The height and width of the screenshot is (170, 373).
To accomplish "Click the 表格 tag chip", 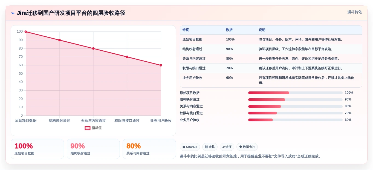I will click(210, 147).
